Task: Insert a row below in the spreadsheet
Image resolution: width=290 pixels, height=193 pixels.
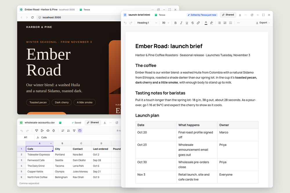Action: [x=37, y=130]
